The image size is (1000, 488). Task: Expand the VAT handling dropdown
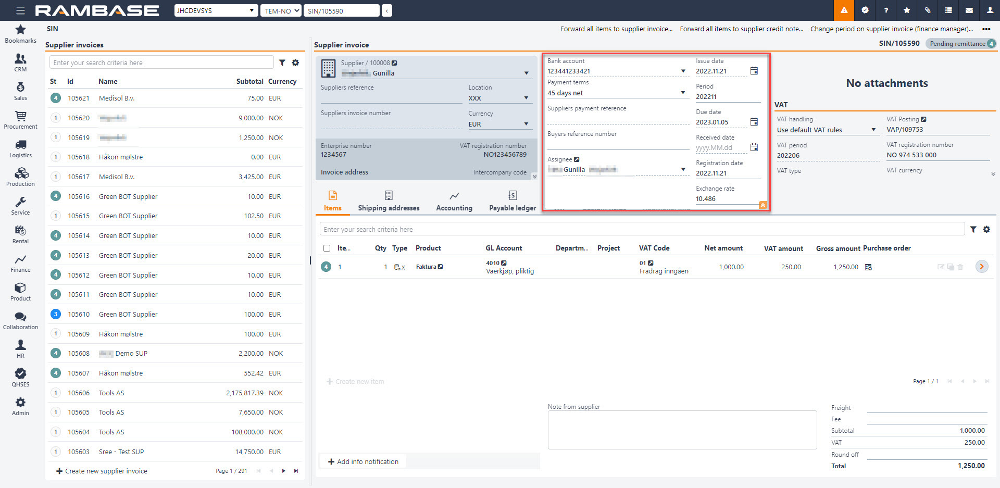[x=873, y=130]
